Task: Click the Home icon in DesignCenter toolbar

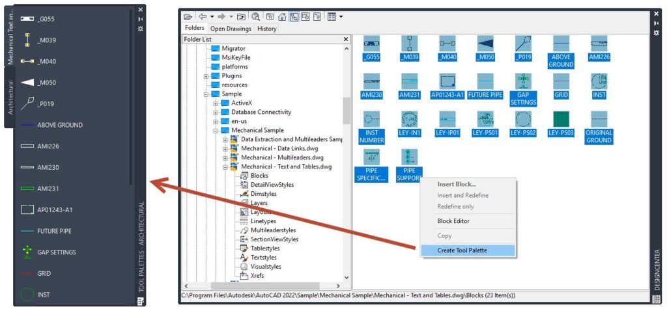Action: coord(281,16)
